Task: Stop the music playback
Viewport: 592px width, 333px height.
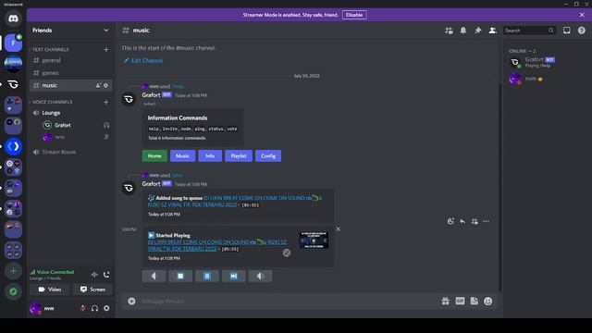Action: 180,276
